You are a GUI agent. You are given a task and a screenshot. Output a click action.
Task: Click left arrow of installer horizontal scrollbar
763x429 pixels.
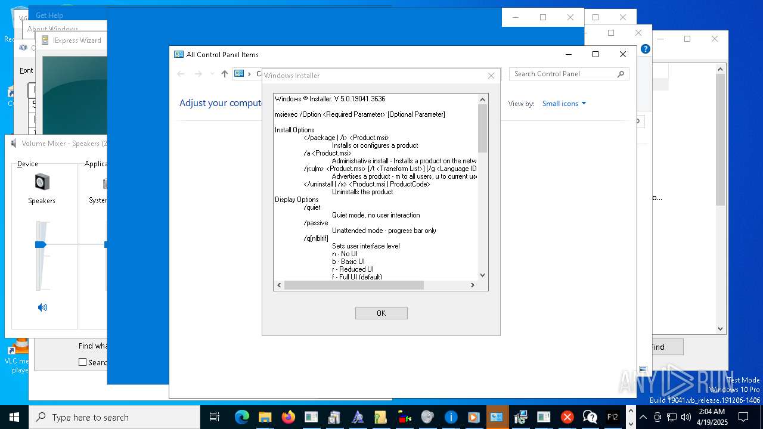[x=278, y=285]
